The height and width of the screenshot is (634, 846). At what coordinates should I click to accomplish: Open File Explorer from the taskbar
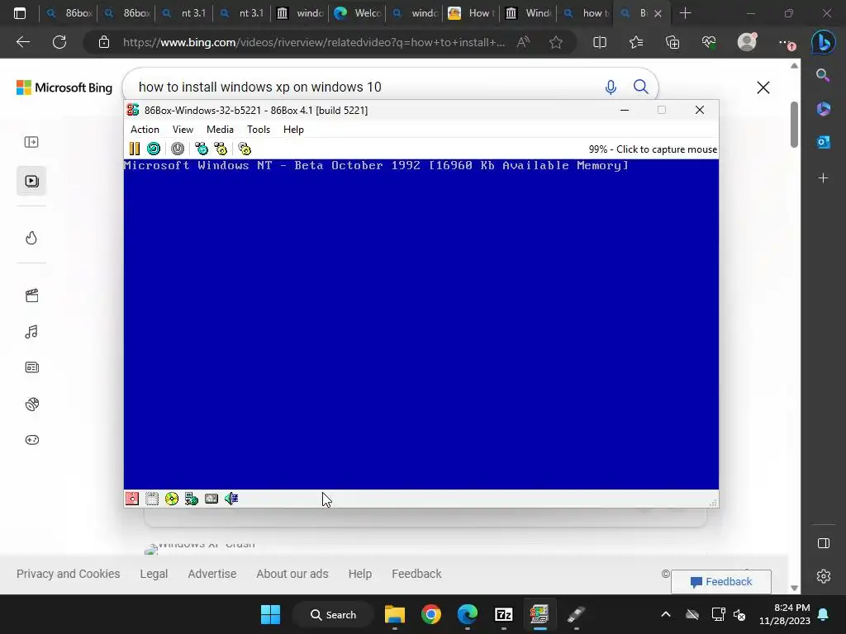click(x=394, y=614)
